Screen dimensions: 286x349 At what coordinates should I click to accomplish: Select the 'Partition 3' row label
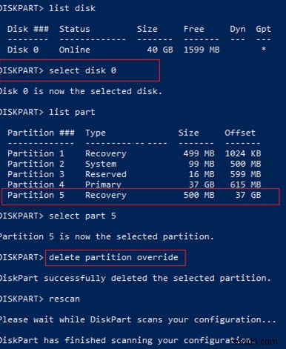[x=36, y=174]
